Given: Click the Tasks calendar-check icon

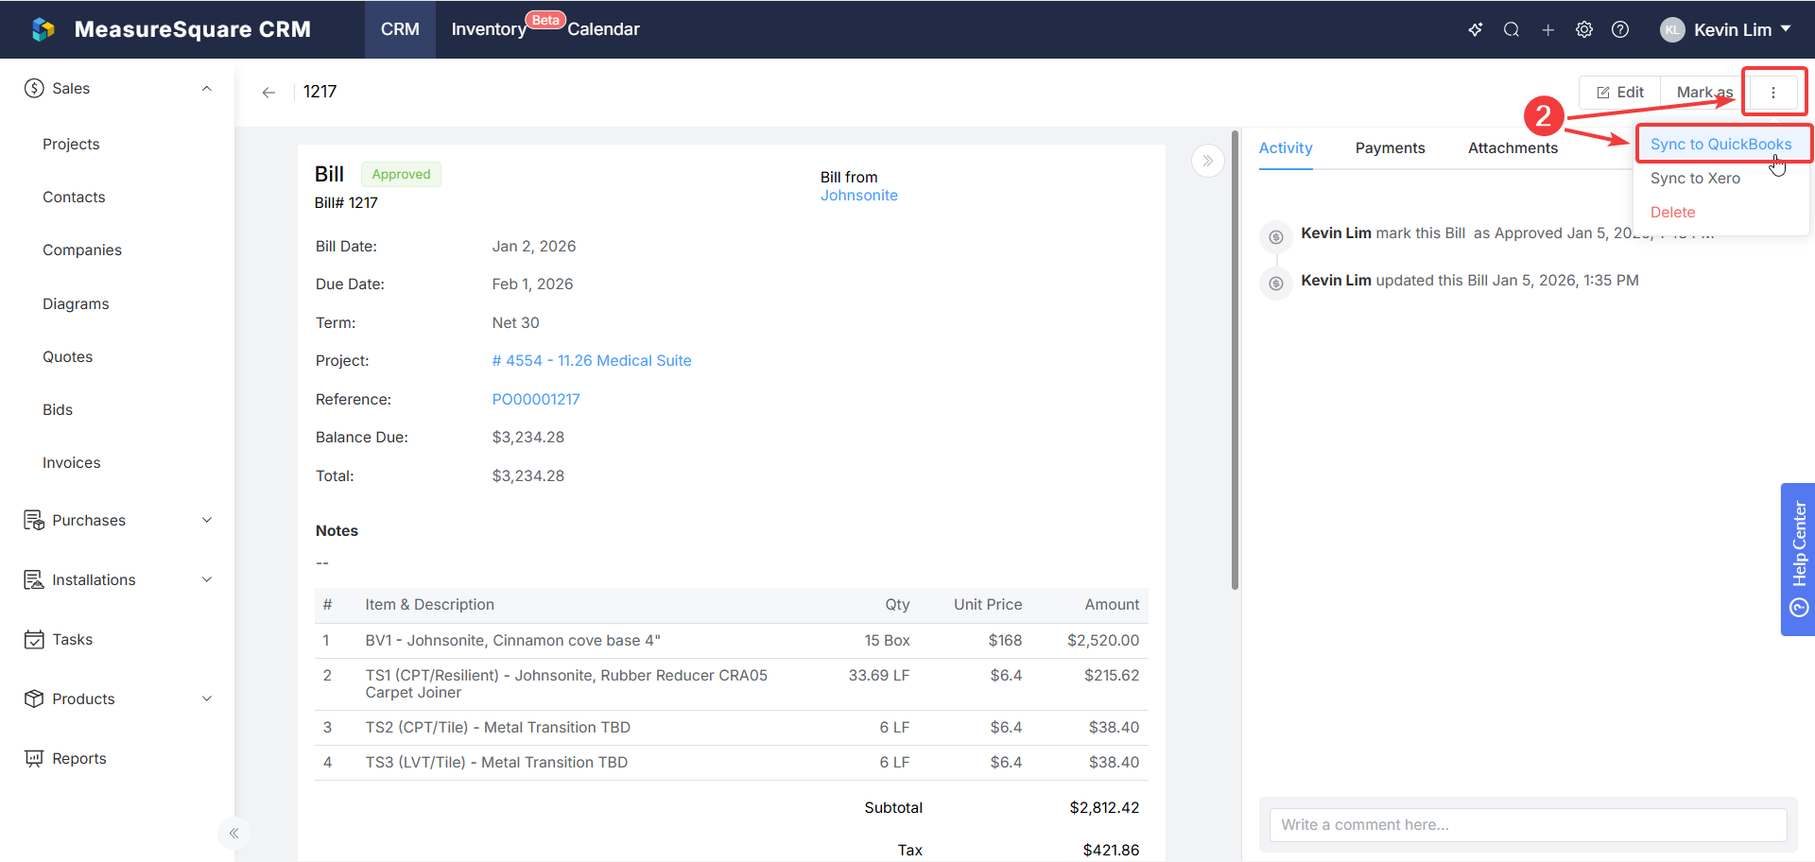Looking at the screenshot, I should click(x=34, y=639).
